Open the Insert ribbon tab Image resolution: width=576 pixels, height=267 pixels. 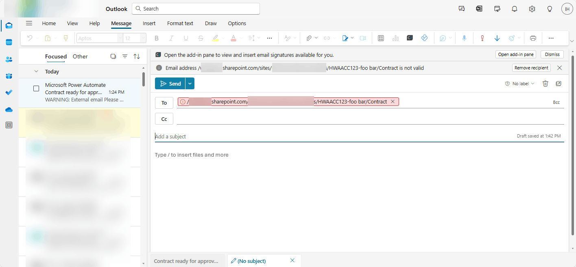149,23
